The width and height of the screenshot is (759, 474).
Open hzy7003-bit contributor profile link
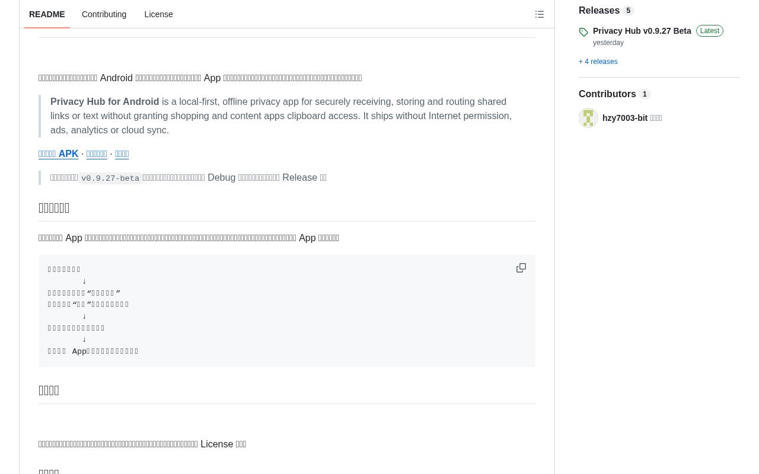[x=625, y=118]
